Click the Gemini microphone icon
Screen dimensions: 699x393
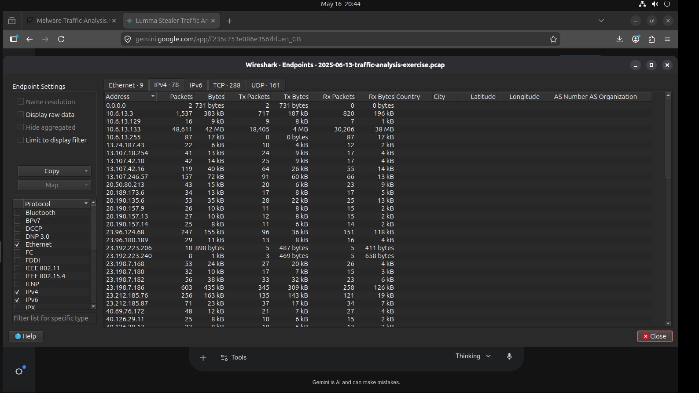click(509, 357)
